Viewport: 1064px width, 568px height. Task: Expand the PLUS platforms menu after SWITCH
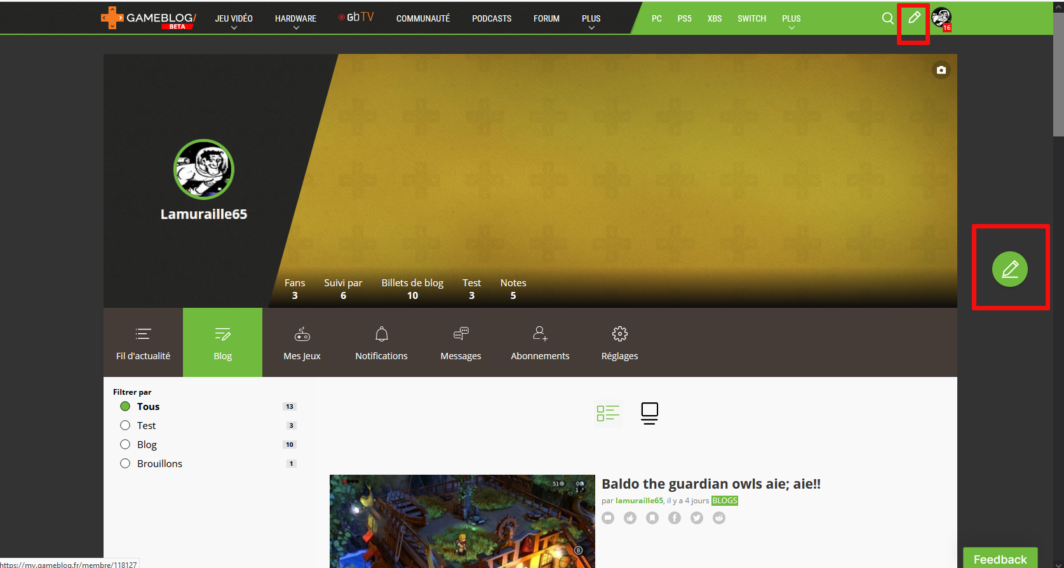click(791, 21)
